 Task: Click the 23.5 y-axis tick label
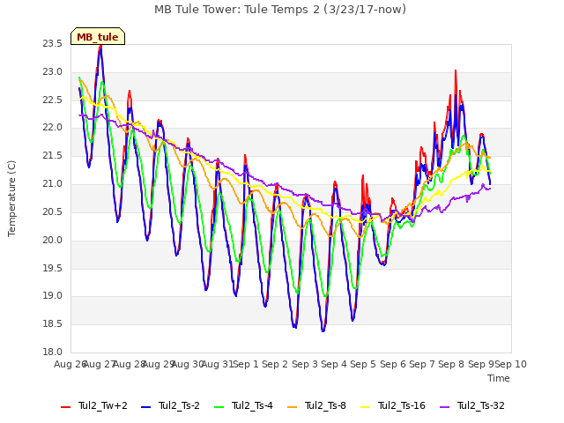[x=53, y=44]
